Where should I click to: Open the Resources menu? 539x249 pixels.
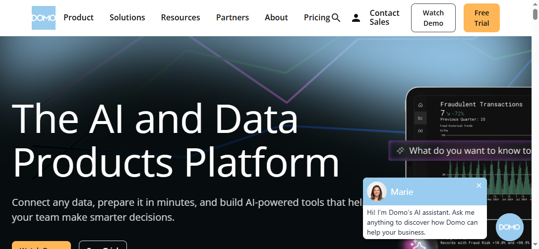(180, 17)
